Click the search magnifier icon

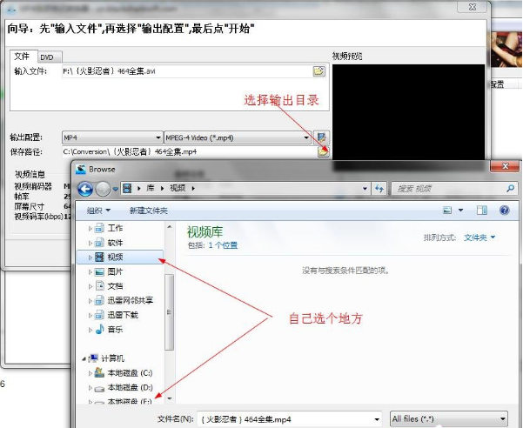[x=510, y=189]
